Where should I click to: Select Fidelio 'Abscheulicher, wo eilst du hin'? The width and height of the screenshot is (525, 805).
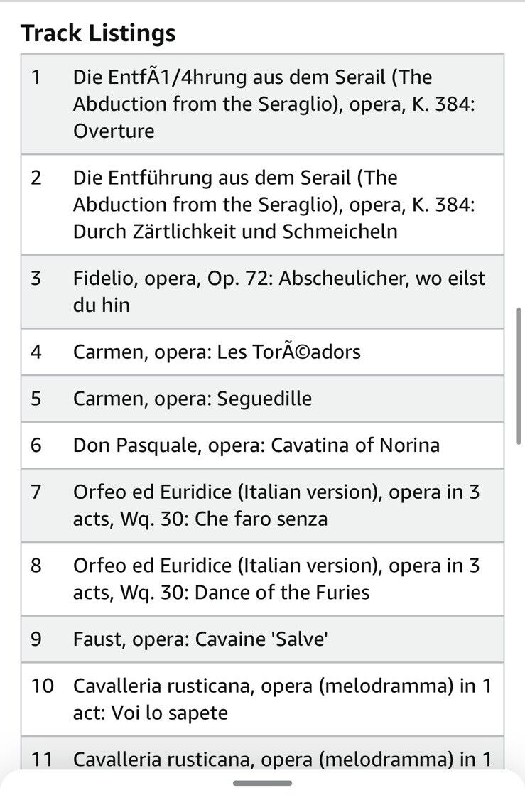tap(278, 291)
